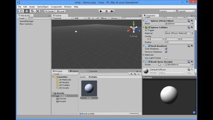Open the Layout dropdown
Viewport: 213px width, 120px height.
tap(186, 11)
